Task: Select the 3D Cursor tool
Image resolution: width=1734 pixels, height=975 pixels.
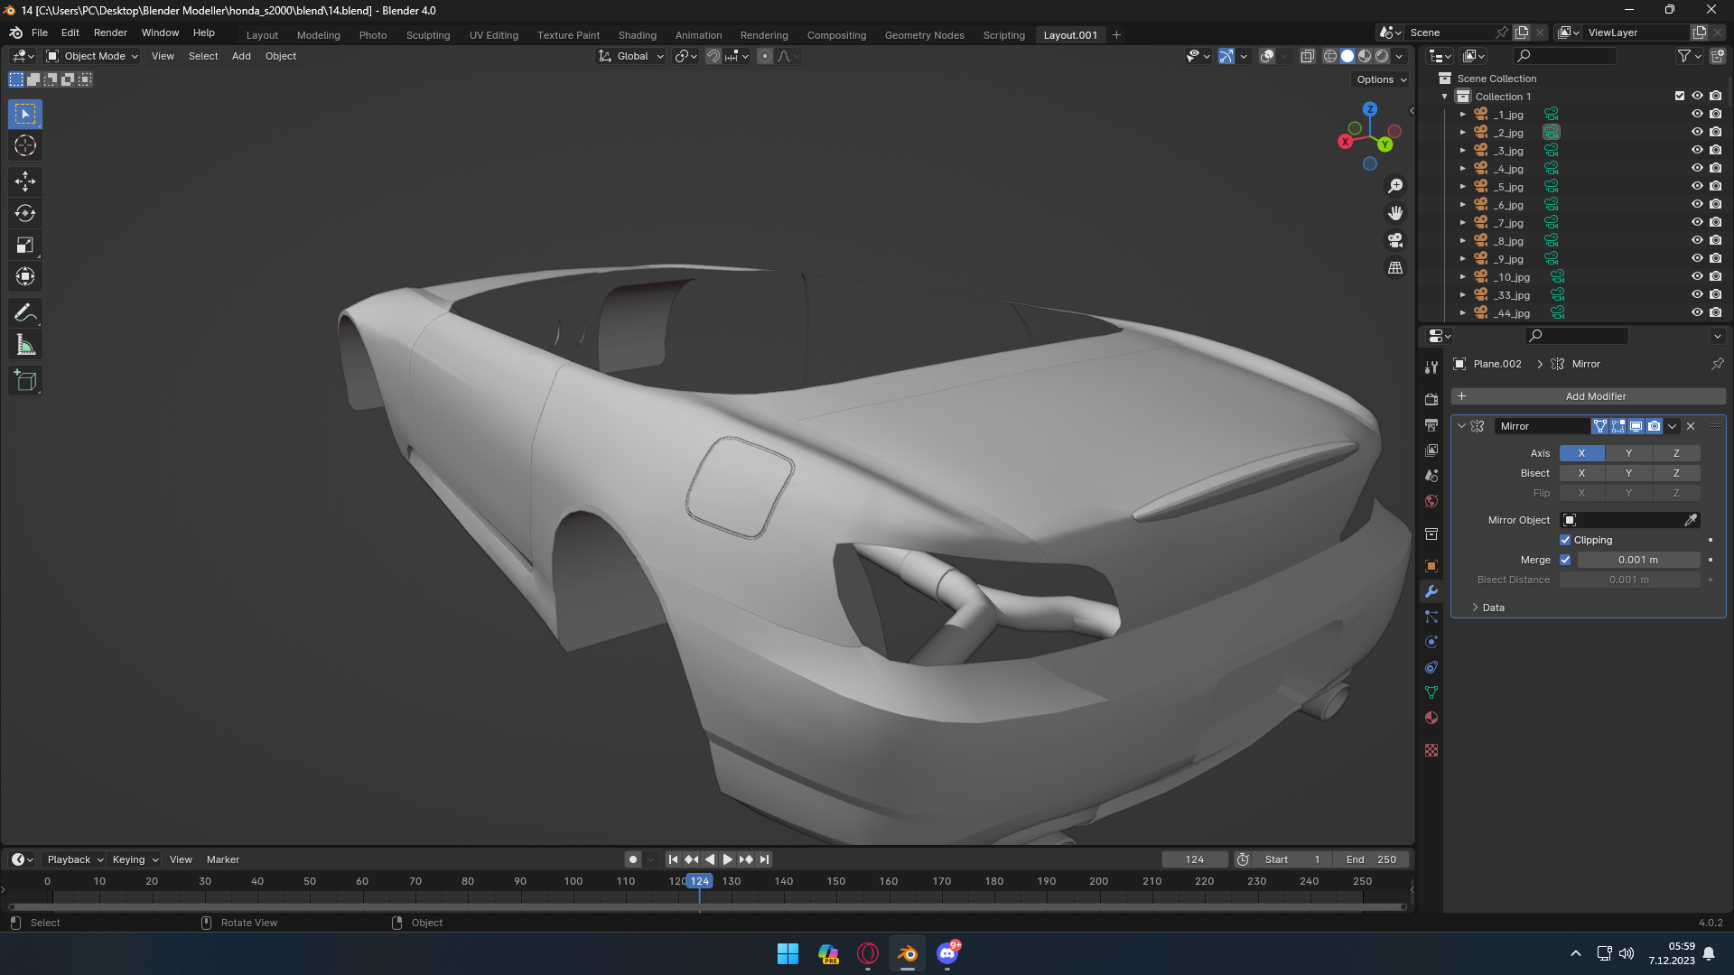Action: tap(25, 145)
